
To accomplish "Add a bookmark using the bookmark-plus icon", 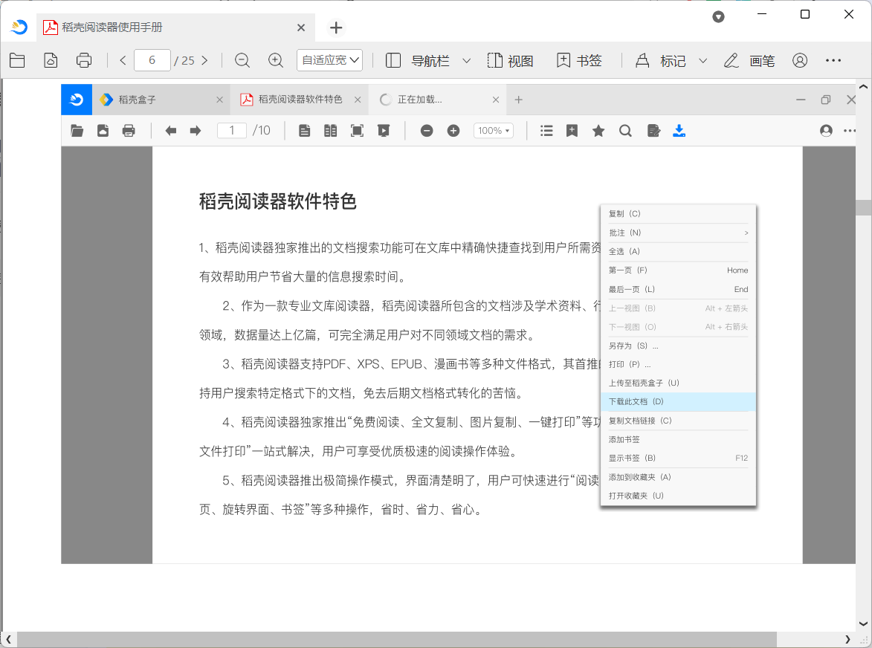I will (x=572, y=130).
